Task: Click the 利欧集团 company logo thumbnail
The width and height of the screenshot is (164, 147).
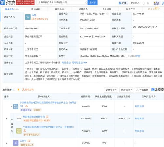Action: (x=19, y=119)
